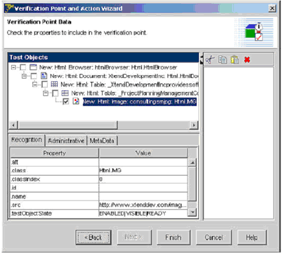This screenshot has width=283, height=257.
Task: Click the .alt property cell
Action: coord(55,162)
